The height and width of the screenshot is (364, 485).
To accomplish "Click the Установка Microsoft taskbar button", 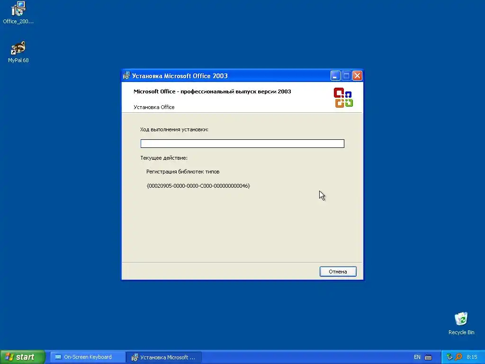I will pos(164,357).
